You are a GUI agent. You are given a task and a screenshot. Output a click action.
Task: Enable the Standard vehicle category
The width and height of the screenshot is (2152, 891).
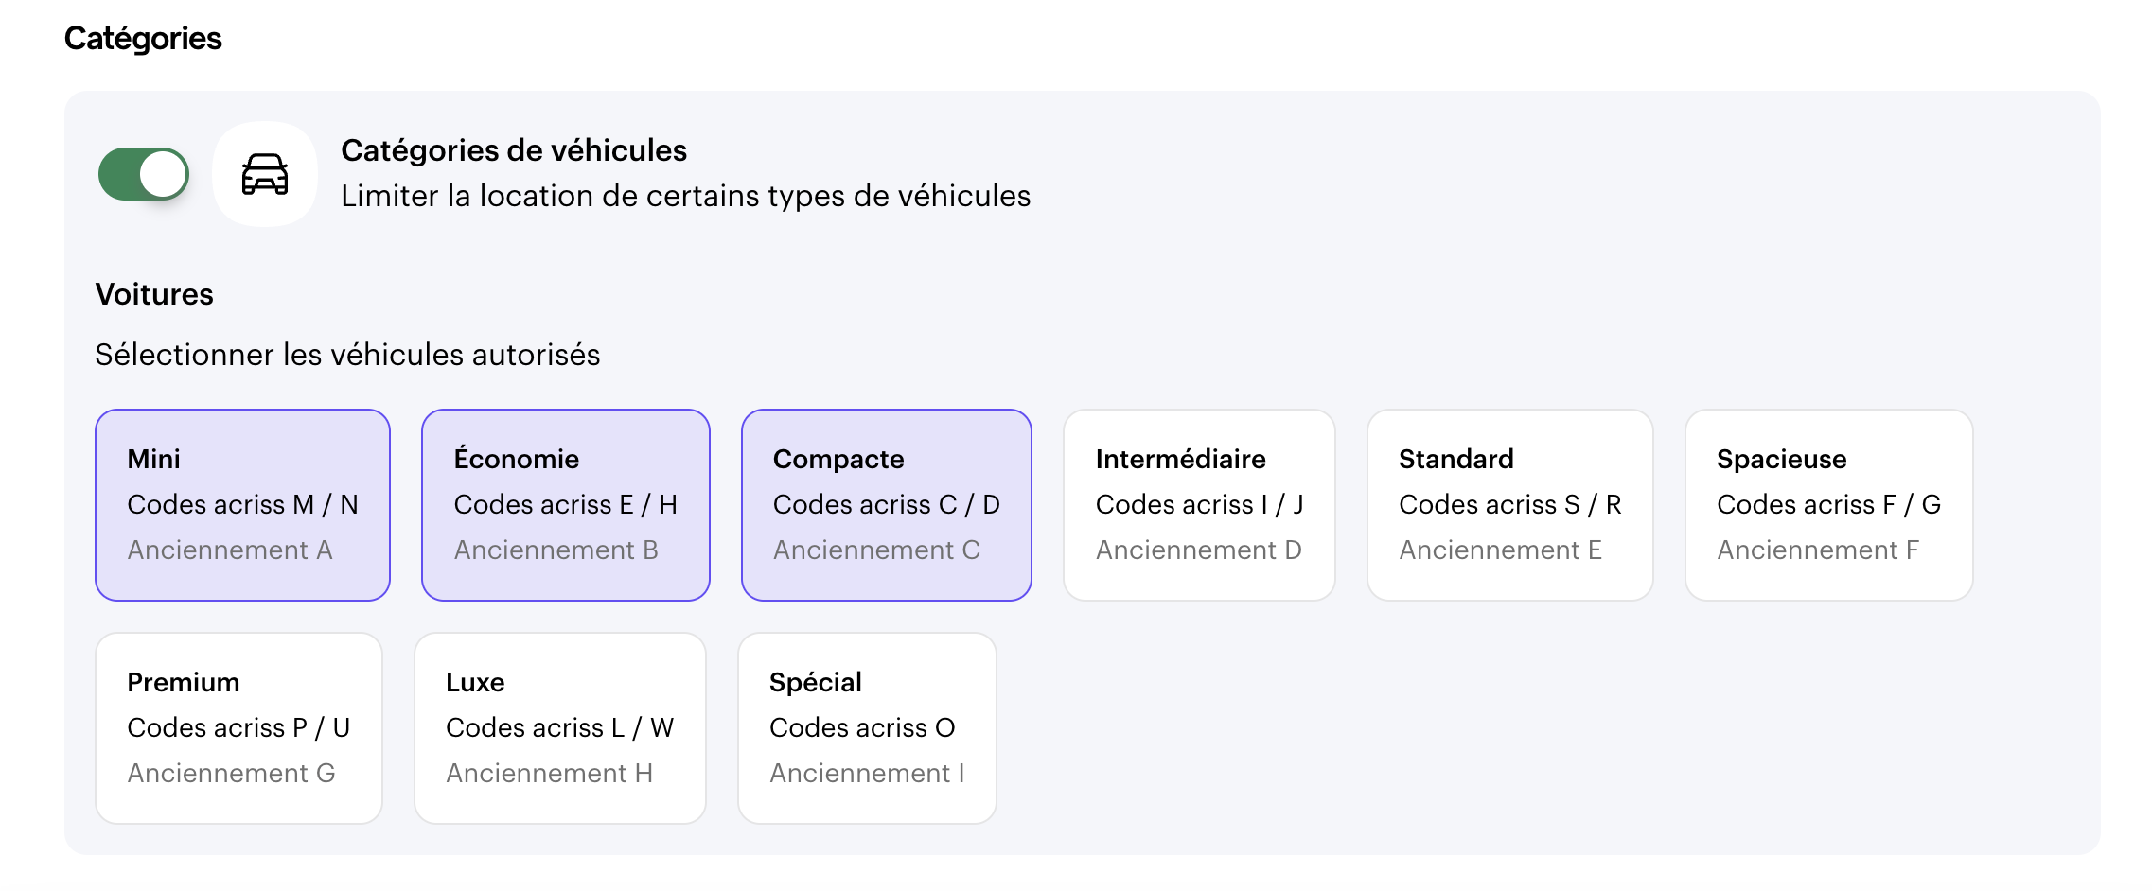coord(1510,505)
